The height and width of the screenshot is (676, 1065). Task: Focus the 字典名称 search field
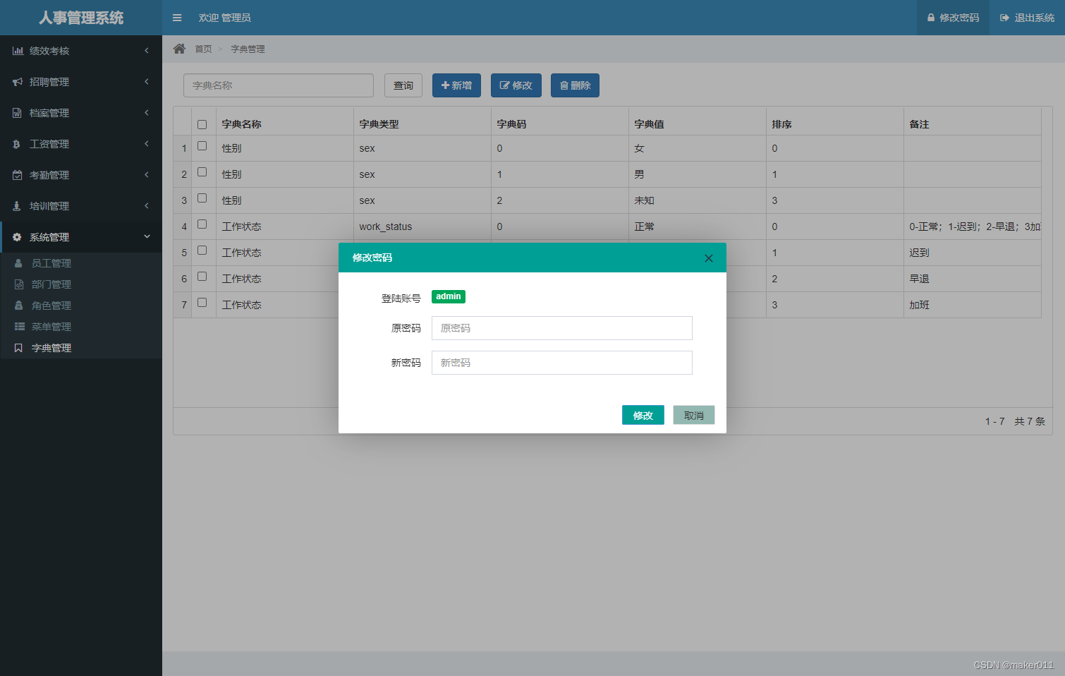pos(279,85)
